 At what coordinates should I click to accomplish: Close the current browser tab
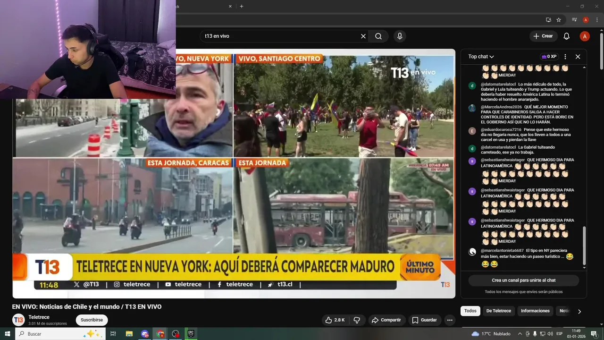tap(230, 7)
